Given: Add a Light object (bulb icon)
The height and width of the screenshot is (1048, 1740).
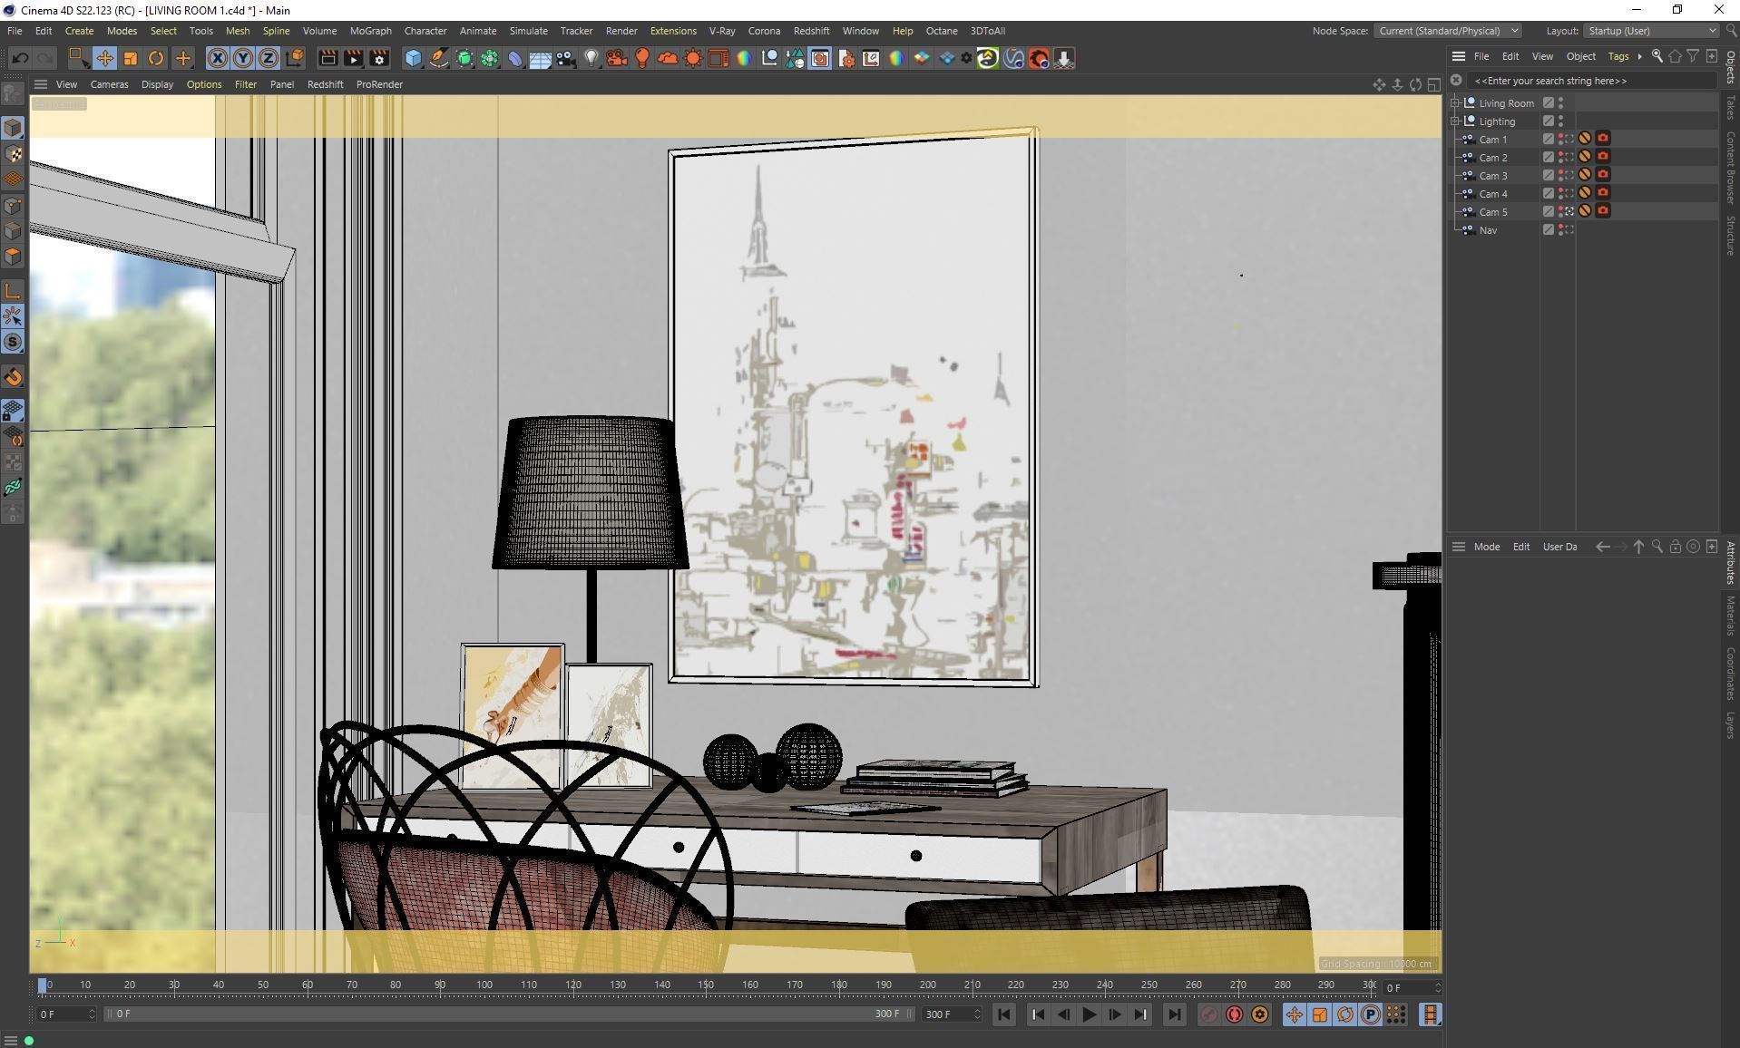Looking at the screenshot, I should tap(591, 58).
